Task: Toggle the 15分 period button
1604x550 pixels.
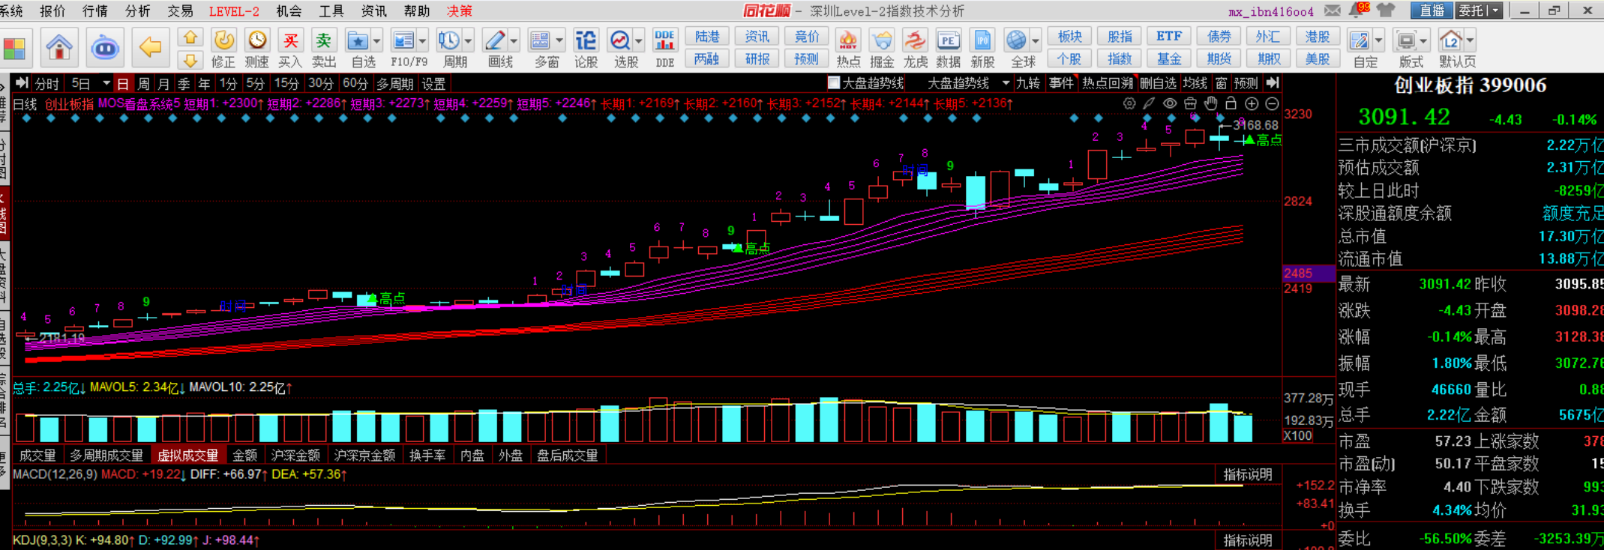Action: coord(286,84)
